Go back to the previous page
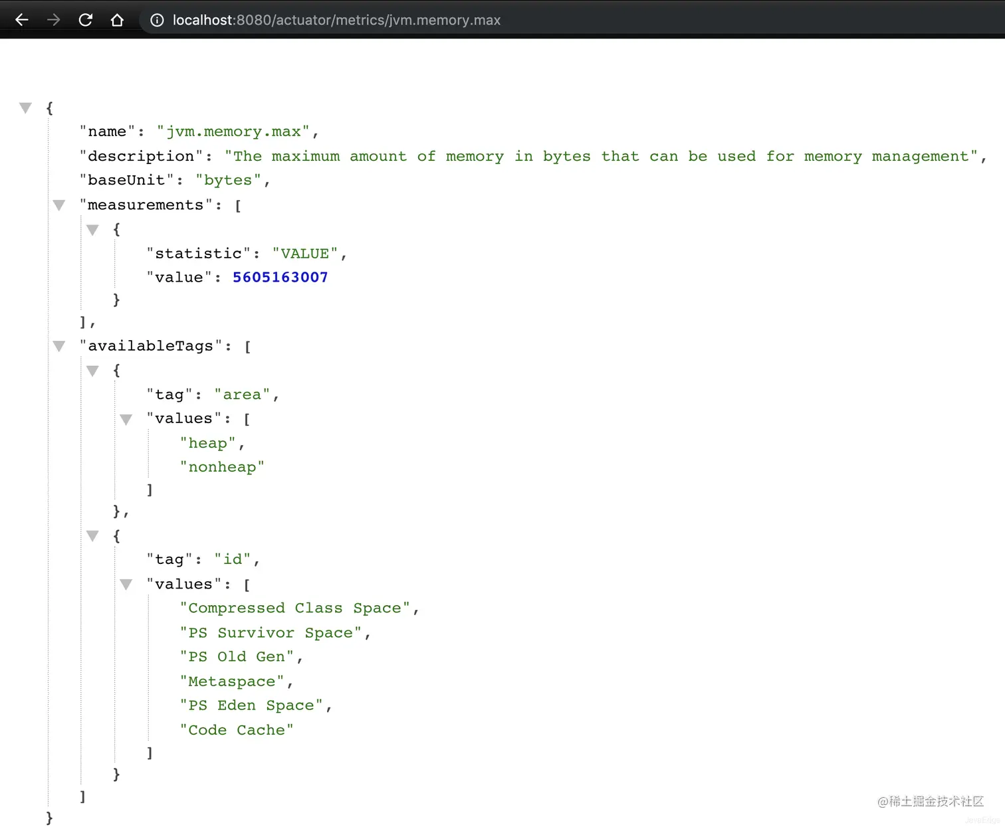The image size is (1005, 829). coord(21,20)
